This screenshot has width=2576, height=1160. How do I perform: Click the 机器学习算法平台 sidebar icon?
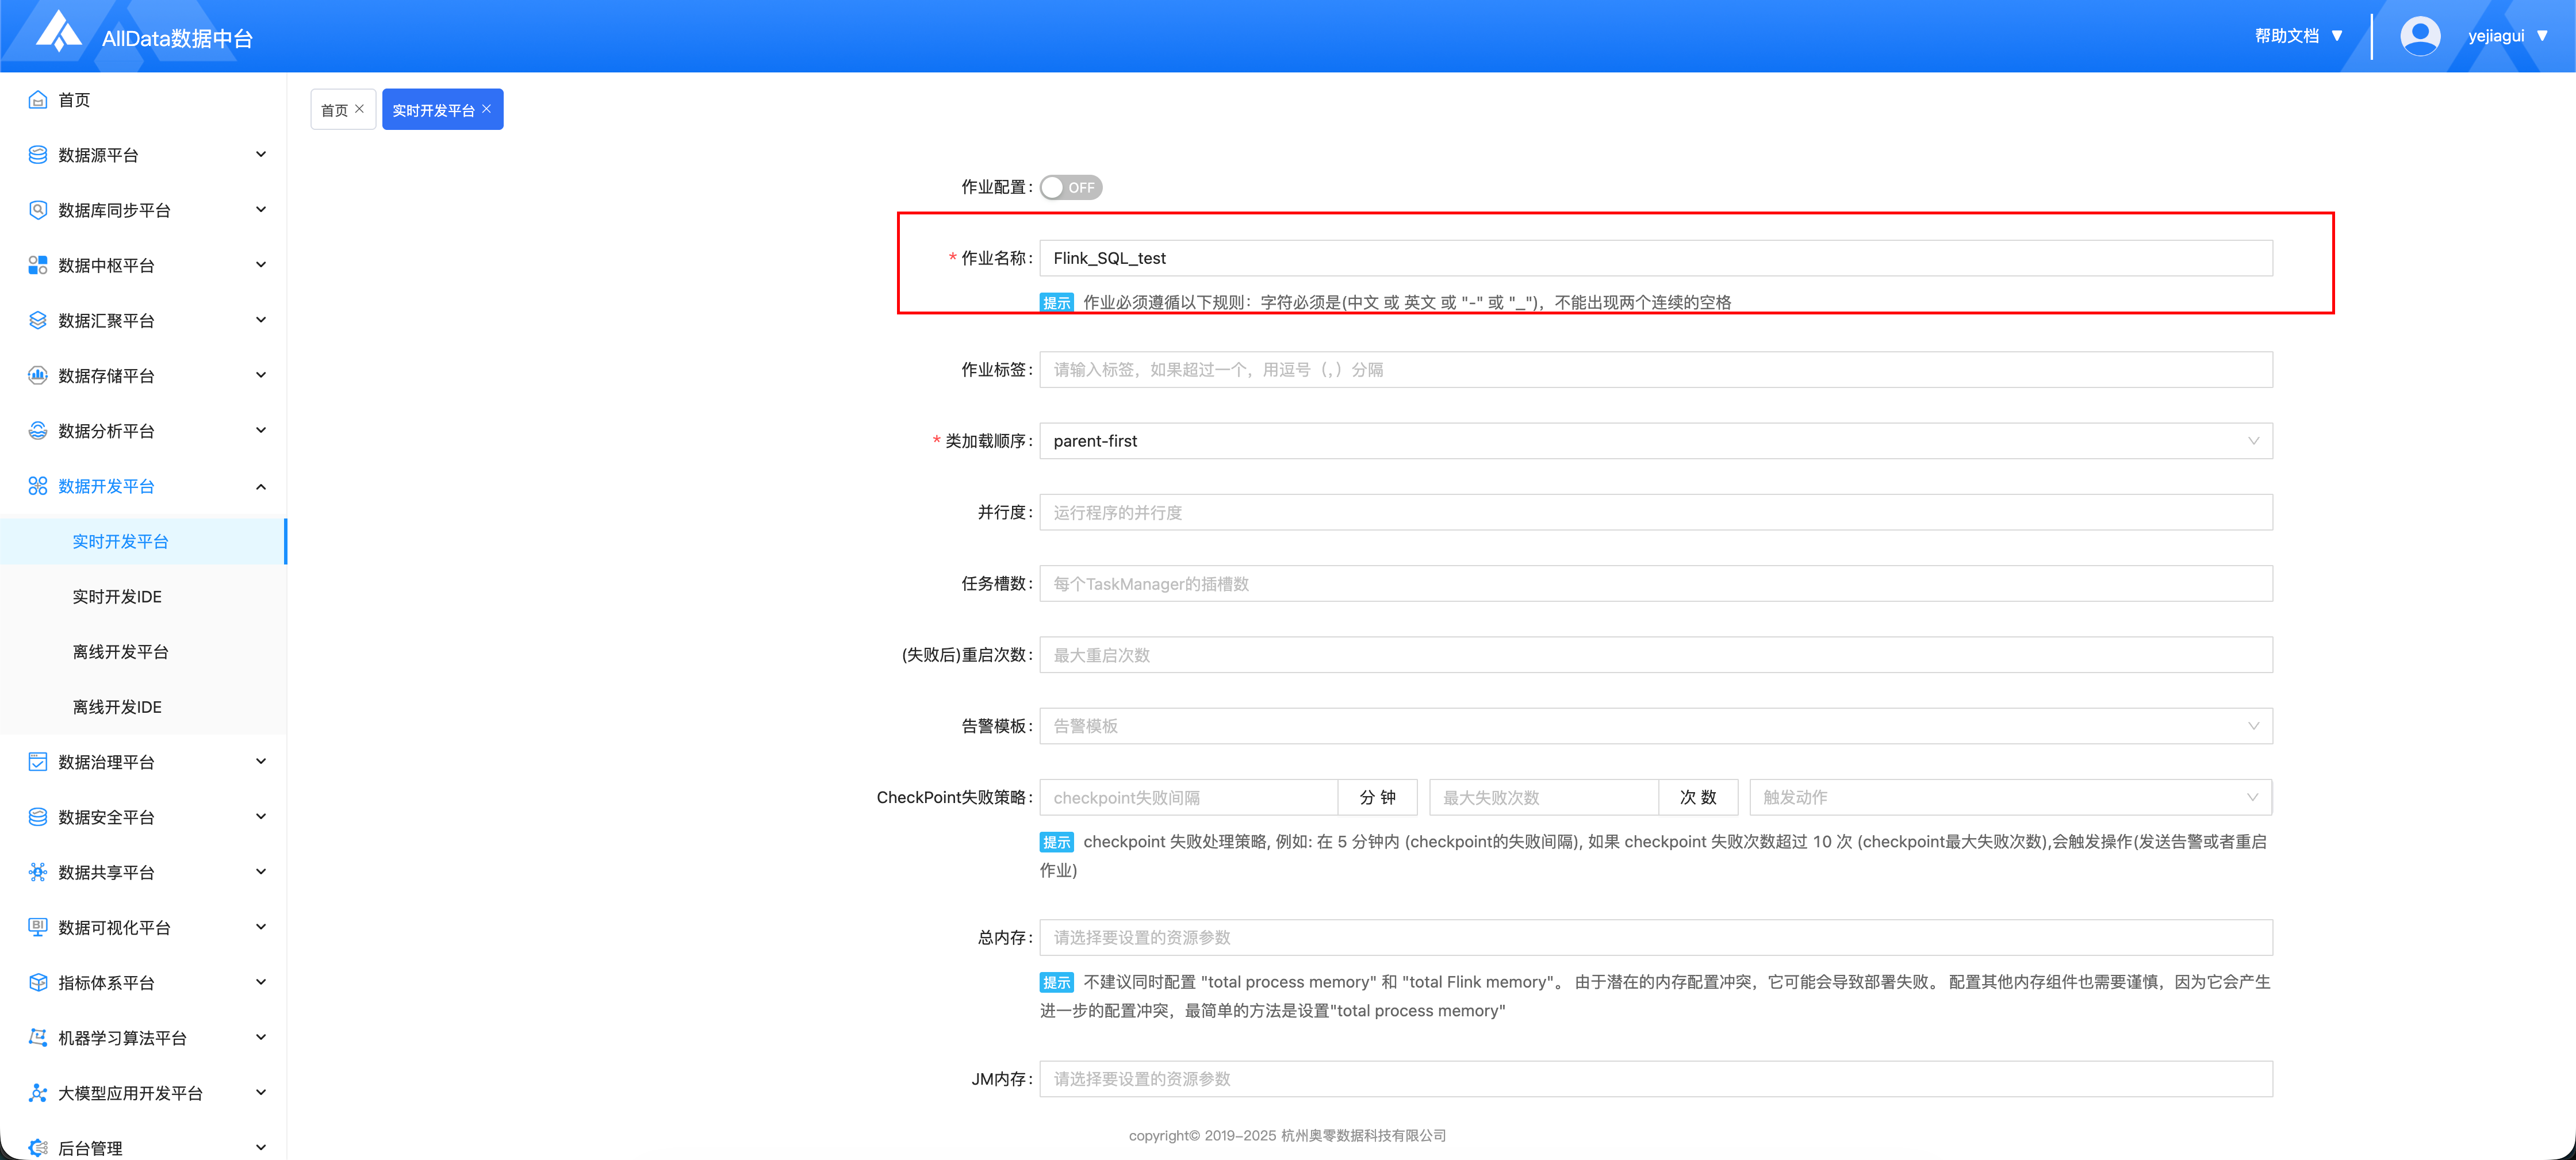(x=38, y=1037)
